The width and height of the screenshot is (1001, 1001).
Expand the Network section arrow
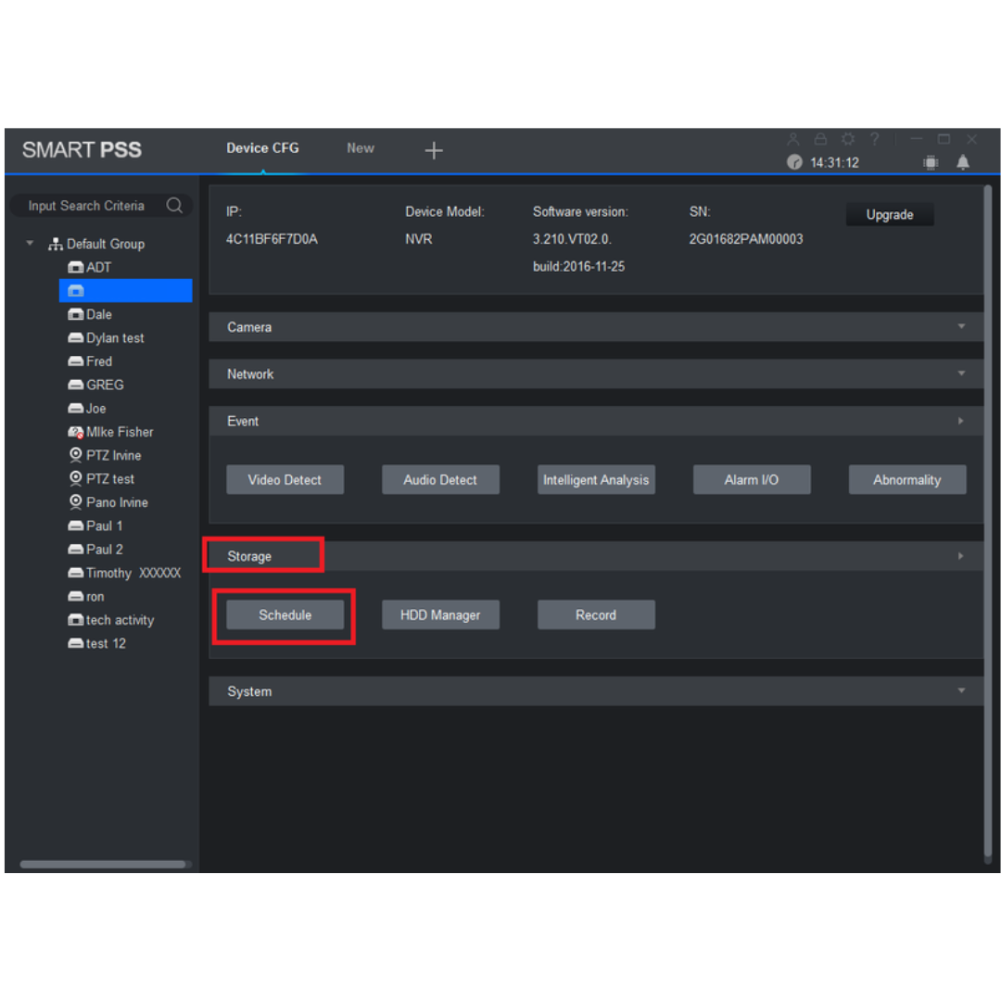click(961, 373)
